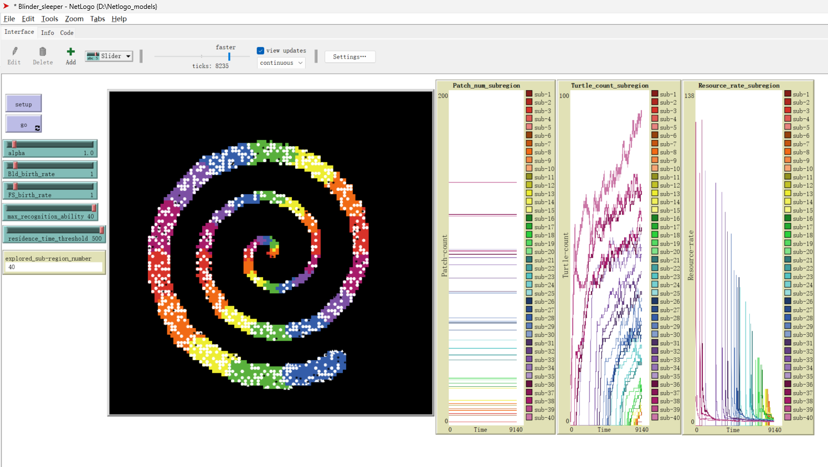This screenshot has height=467, width=828.
Task: Click the green Add plus icon
Action: coord(71,52)
